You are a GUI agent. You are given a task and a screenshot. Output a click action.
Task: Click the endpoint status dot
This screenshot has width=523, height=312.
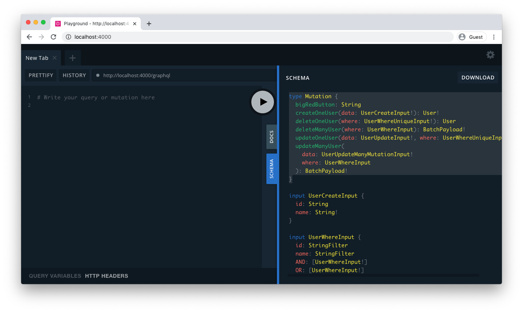pyautogui.click(x=98, y=75)
